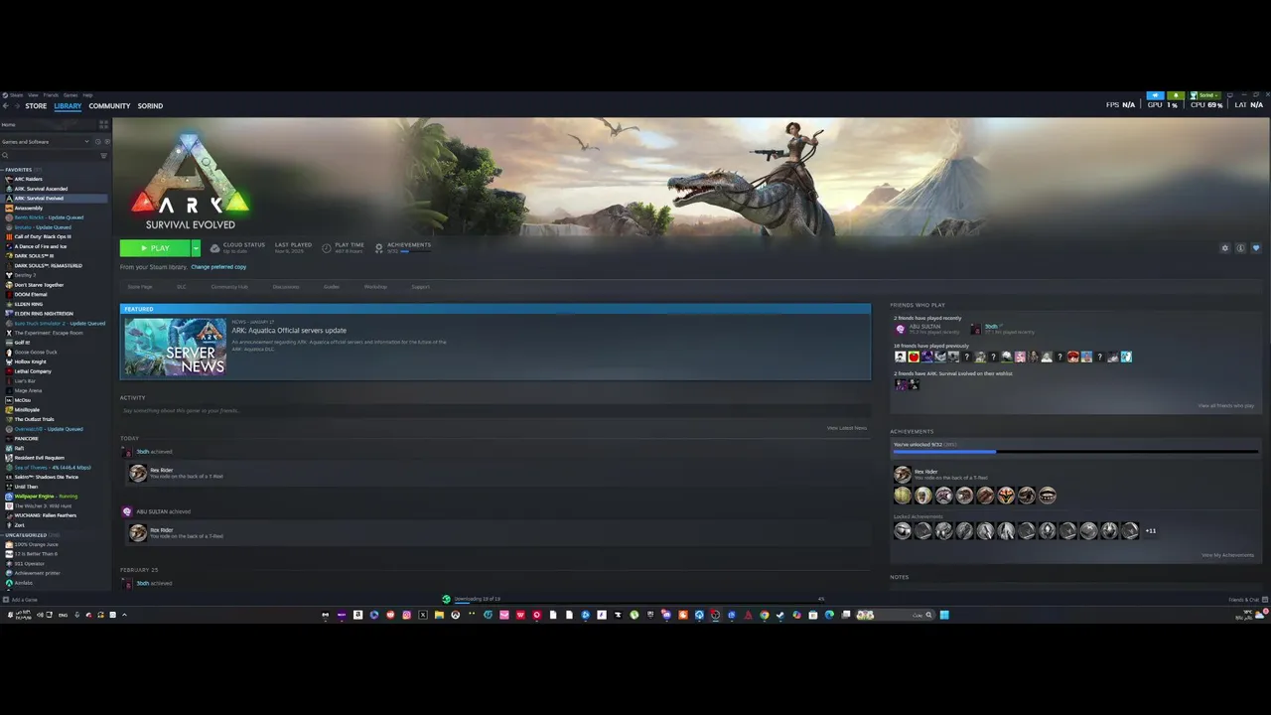The image size is (1271, 715).
Task: Open the Steam announcements megaphone button
Action: 1154,95
